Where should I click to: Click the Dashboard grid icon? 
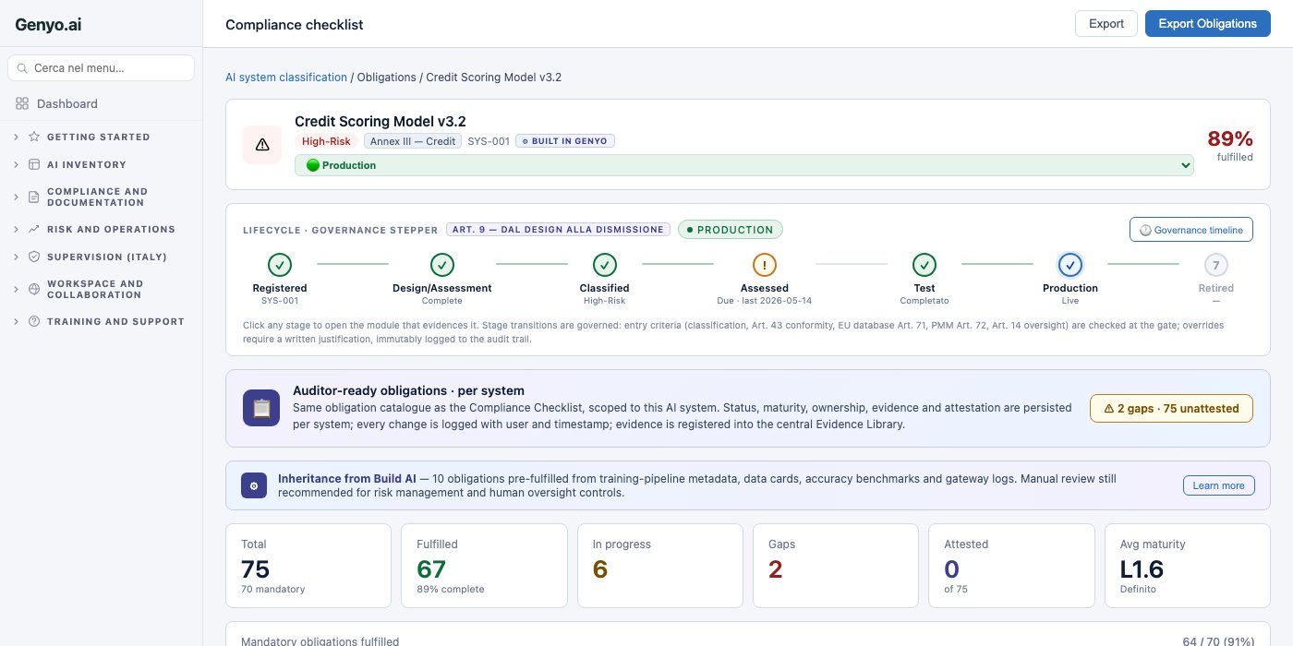[x=22, y=104]
